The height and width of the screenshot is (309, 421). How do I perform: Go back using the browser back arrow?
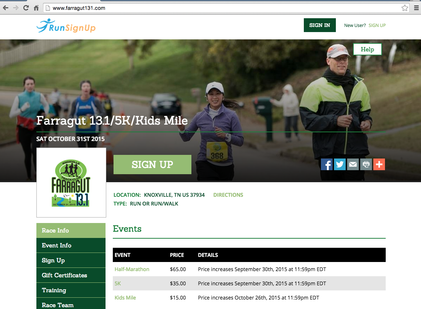(x=5, y=7)
